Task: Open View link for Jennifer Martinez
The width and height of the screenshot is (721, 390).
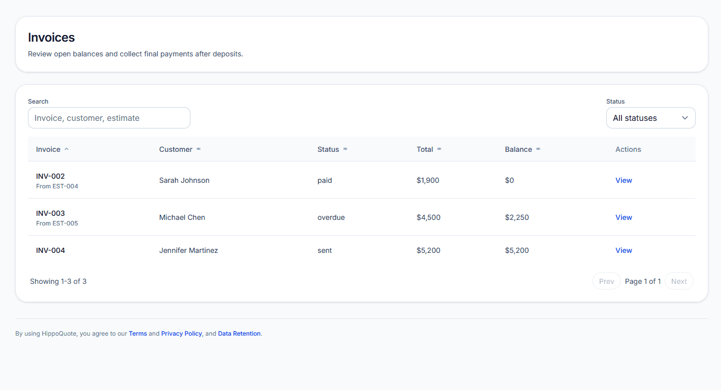Action: [x=624, y=250]
